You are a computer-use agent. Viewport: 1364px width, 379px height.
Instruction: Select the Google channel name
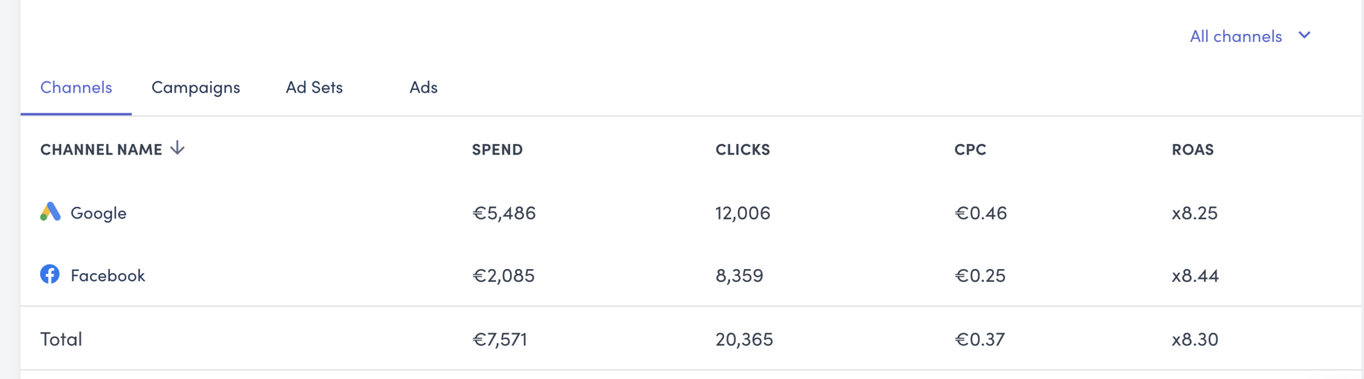[x=99, y=213]
